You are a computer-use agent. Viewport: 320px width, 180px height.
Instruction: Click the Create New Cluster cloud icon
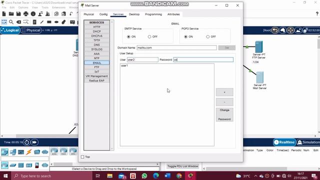pos(283,30)
